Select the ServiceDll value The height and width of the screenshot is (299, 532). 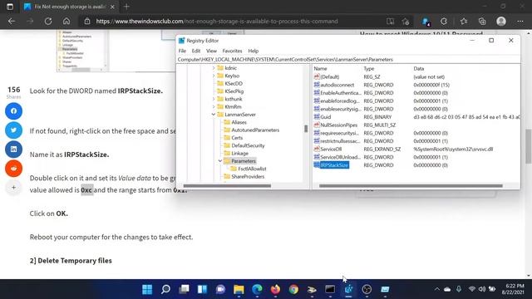click(x=331, y=149)
